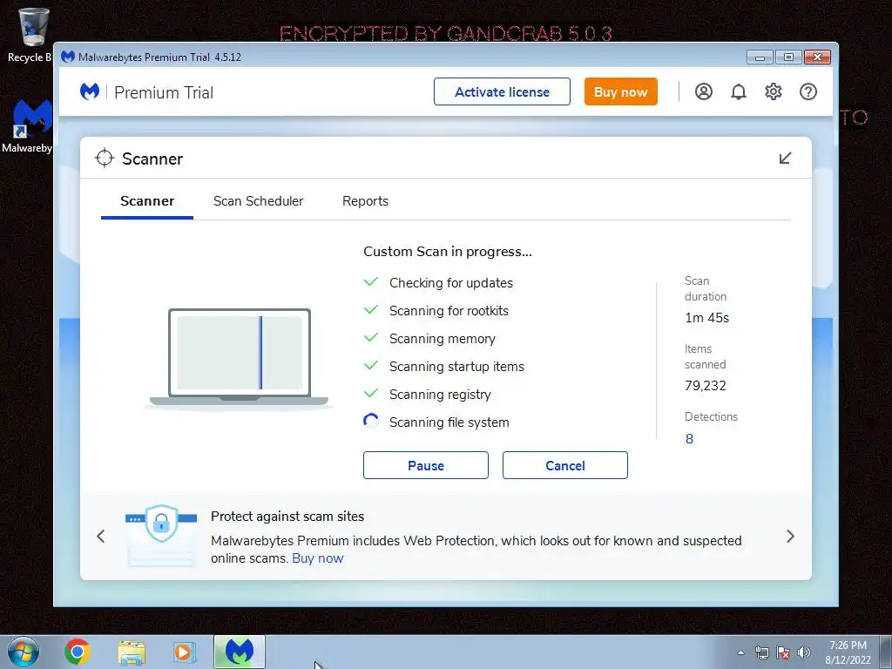Launch Google Chrome from taskbar
This screenshot has height=669, width=892.
click(78, 652)
